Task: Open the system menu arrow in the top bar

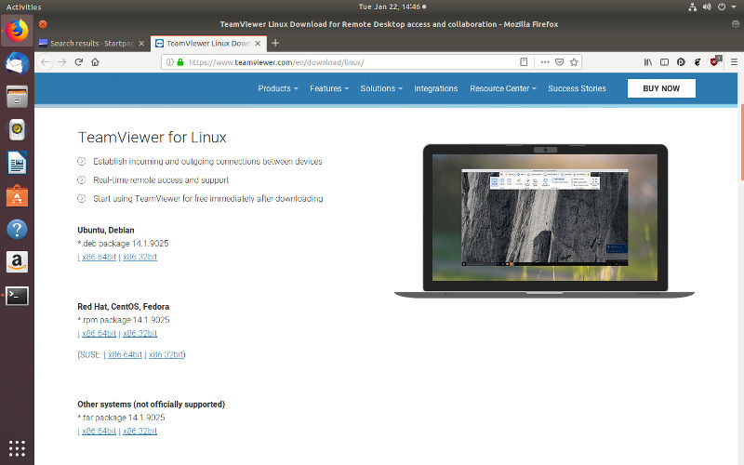Action: pos(734,7)
